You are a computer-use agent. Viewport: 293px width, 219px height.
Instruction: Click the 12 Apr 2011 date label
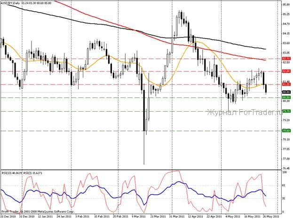point(196,217)
